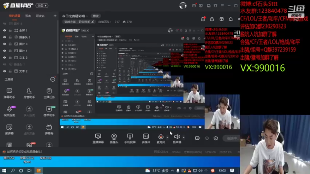The image size is (310, 174).
Task: Toggle the lock on 全屏 1 layer
Action: [x=10, y=31]
